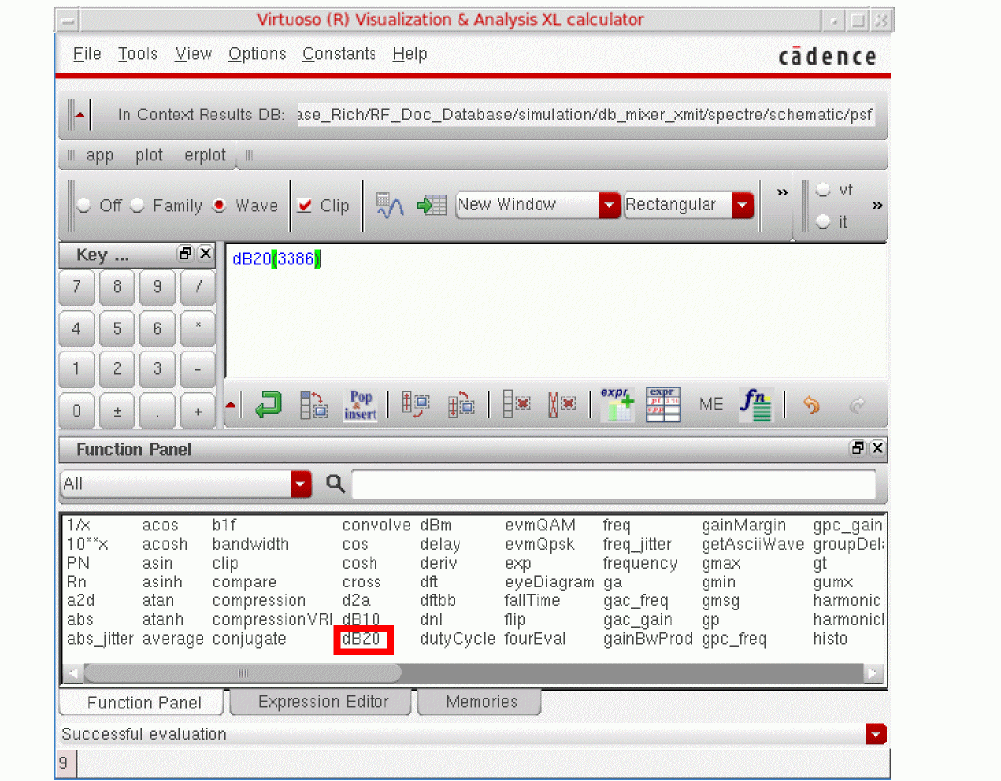The height and width of the screenshot is (781, 1001).
Task: Undock the Function Panel
Action: click(858, 448)
